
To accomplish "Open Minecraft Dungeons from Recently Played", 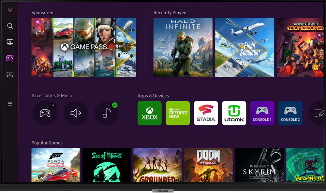I will pyautogui.click(x=300, y=47).
